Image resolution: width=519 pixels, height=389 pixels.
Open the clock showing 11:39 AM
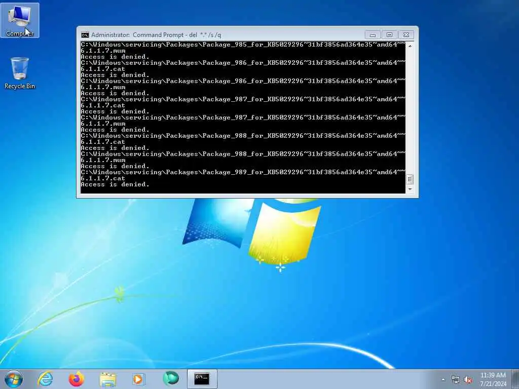pyautogui.click(x=493, y=379)
